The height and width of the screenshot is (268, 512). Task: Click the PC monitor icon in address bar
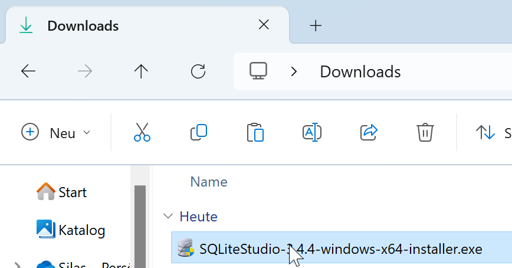click(x=258, y=71)
